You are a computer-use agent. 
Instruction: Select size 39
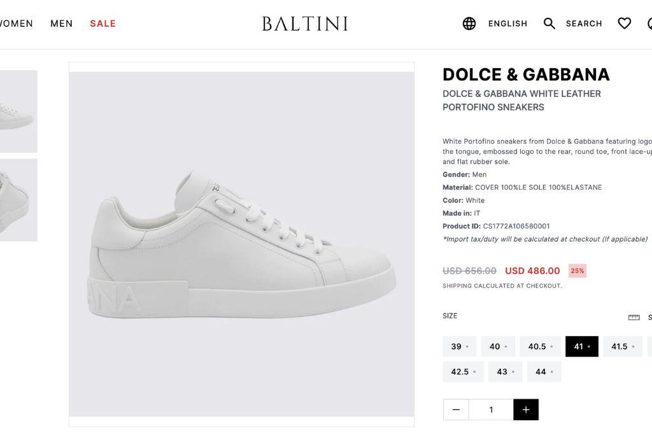coord(459,346)
